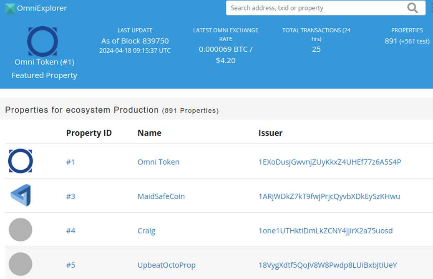Open issuer address 18VygXdtf5QoJV8W8Pwdp8LUiBxbJtiUeY
This screenshot has height=279, width=433.
[328, 265]
